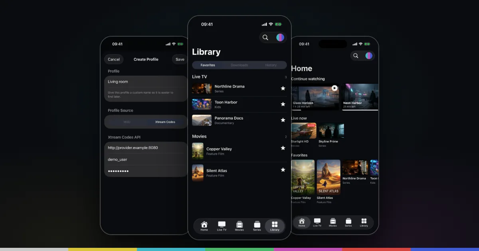Go to Home in Library screen's tab bar
The image size is (479, 251).
pyautogui.click(x=204, y=226)
